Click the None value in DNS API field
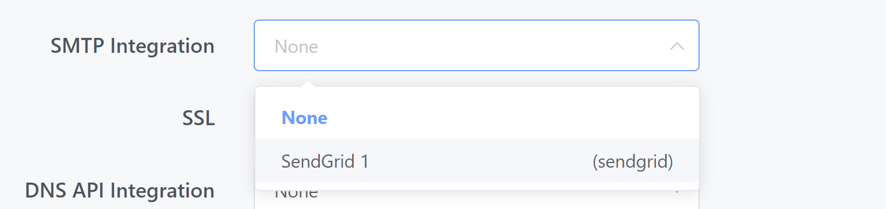 pyautogui.click(x=296, y=194)
